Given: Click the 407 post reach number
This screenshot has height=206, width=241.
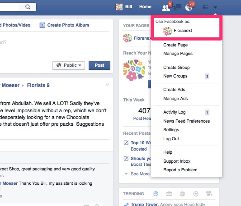Looking at the screenshot, I should [144, 111].
